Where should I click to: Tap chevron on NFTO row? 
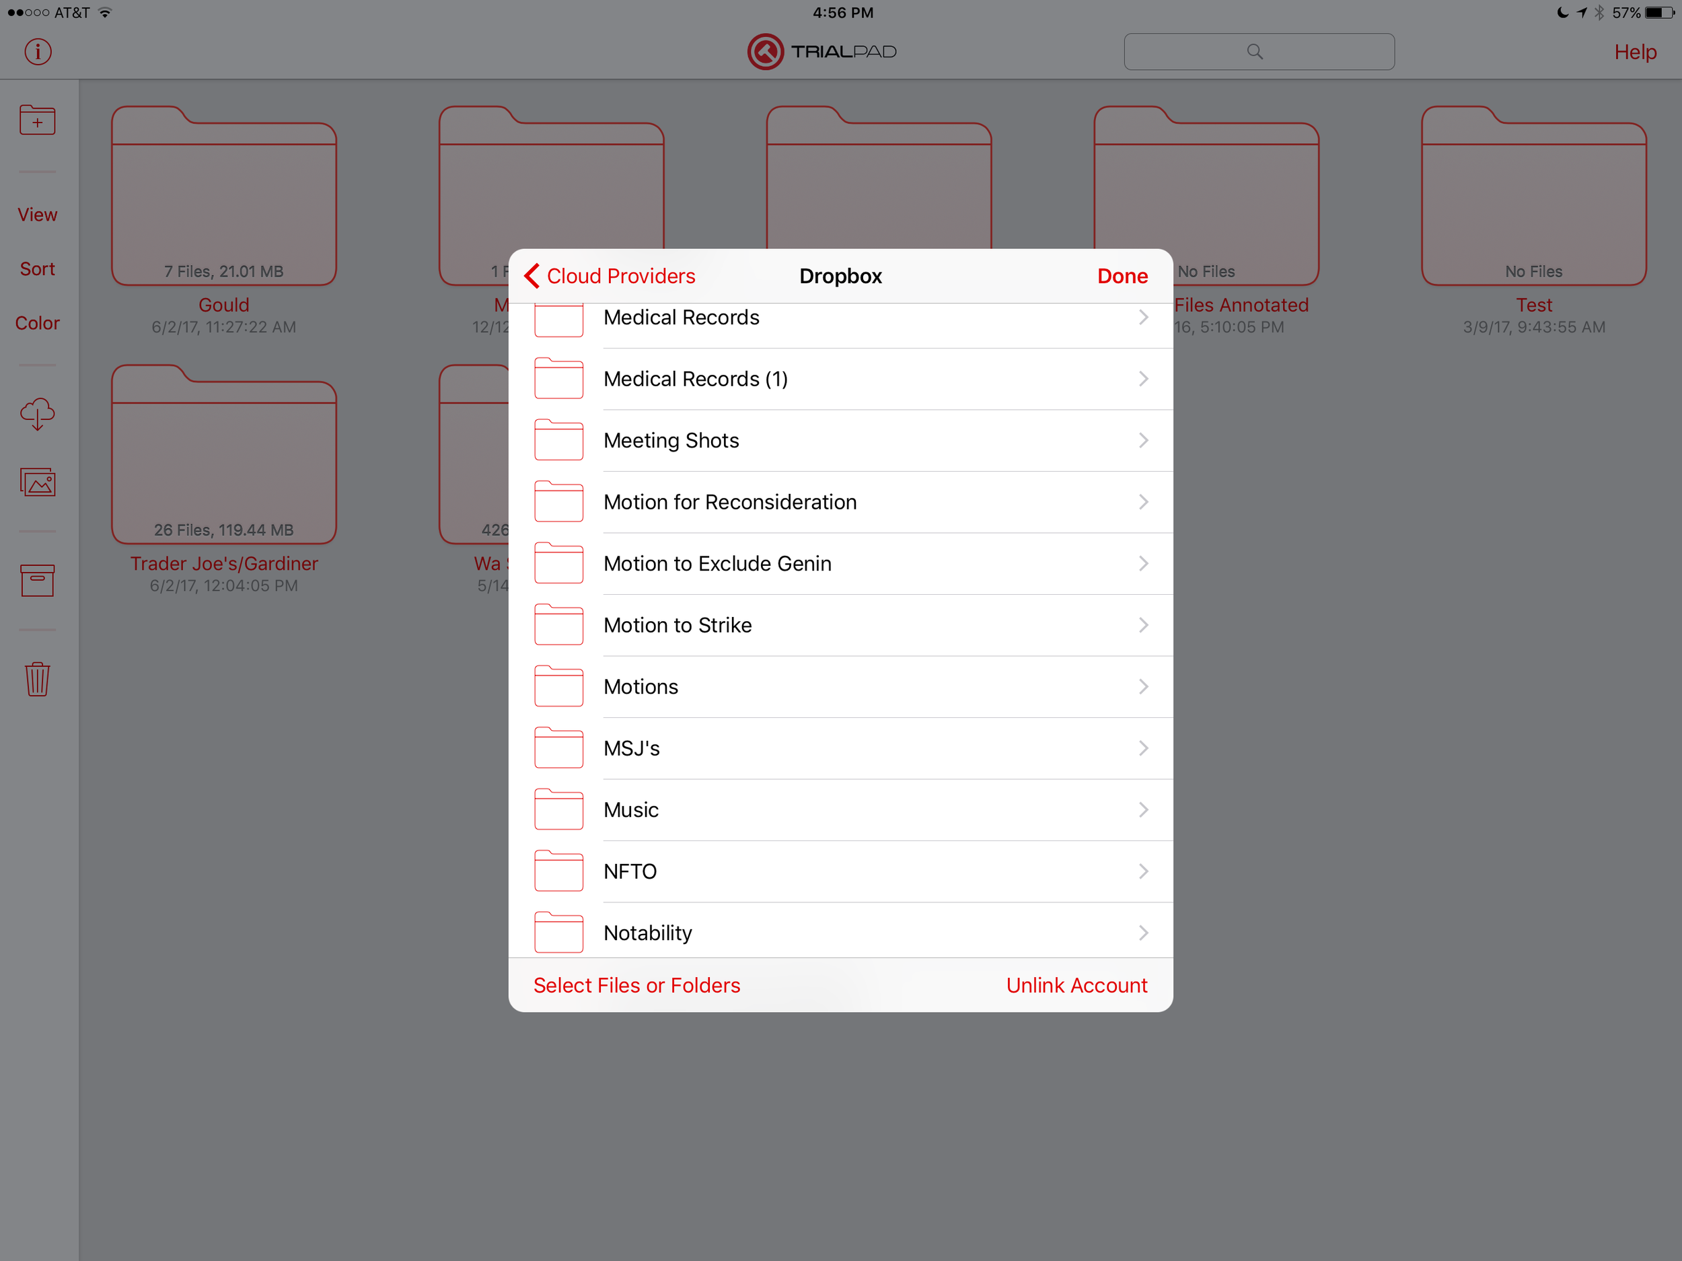pyautogui.click(x=1143, y=871)
